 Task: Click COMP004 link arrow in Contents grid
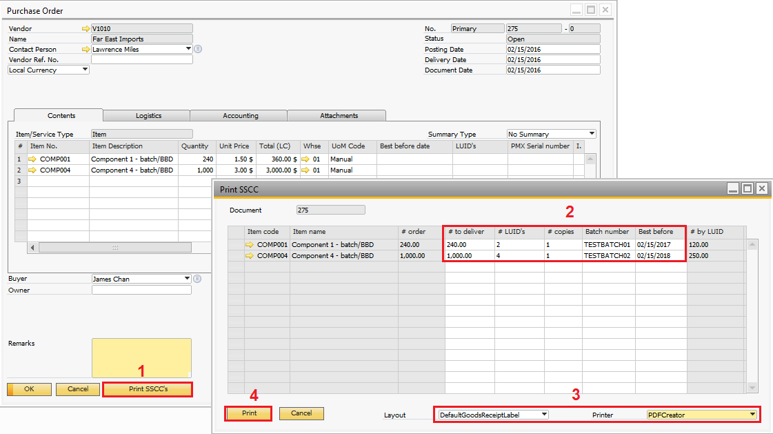pyautogui.click(x=32, y=170)
